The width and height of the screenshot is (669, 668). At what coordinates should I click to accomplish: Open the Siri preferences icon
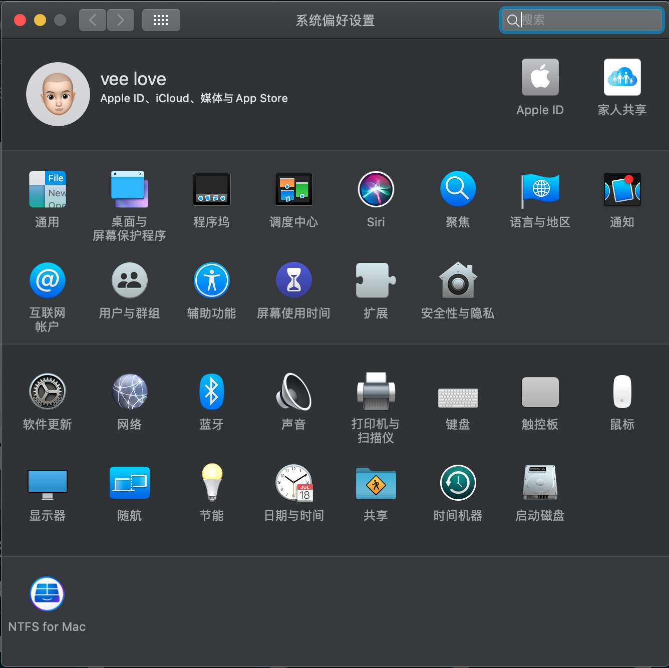coord(376,189)
